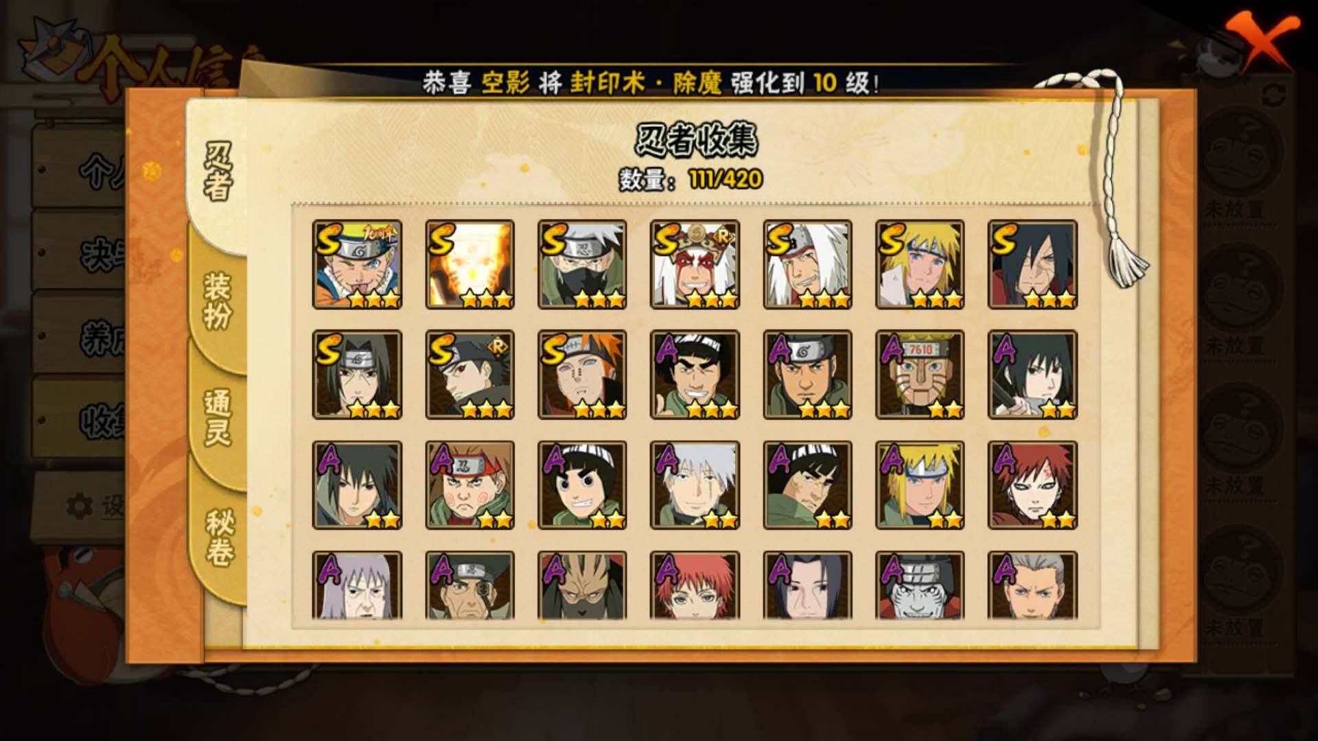Switch to the 通灵 side tab

pos(218,417)
